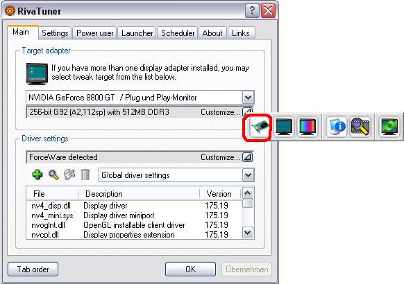
Task: Click the Tab order button
Action: coord(33,269)
